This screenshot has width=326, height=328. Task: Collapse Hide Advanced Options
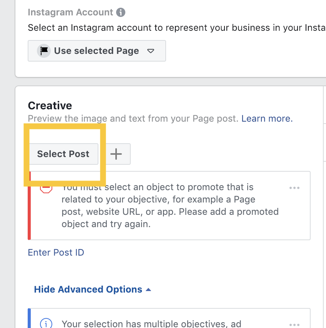point(93,290)
